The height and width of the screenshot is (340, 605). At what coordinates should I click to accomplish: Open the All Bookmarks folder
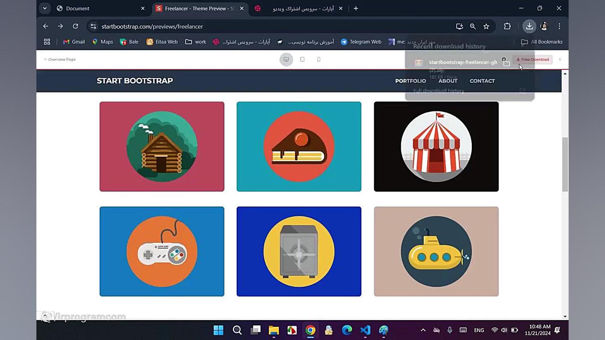(x=542, y=42)
